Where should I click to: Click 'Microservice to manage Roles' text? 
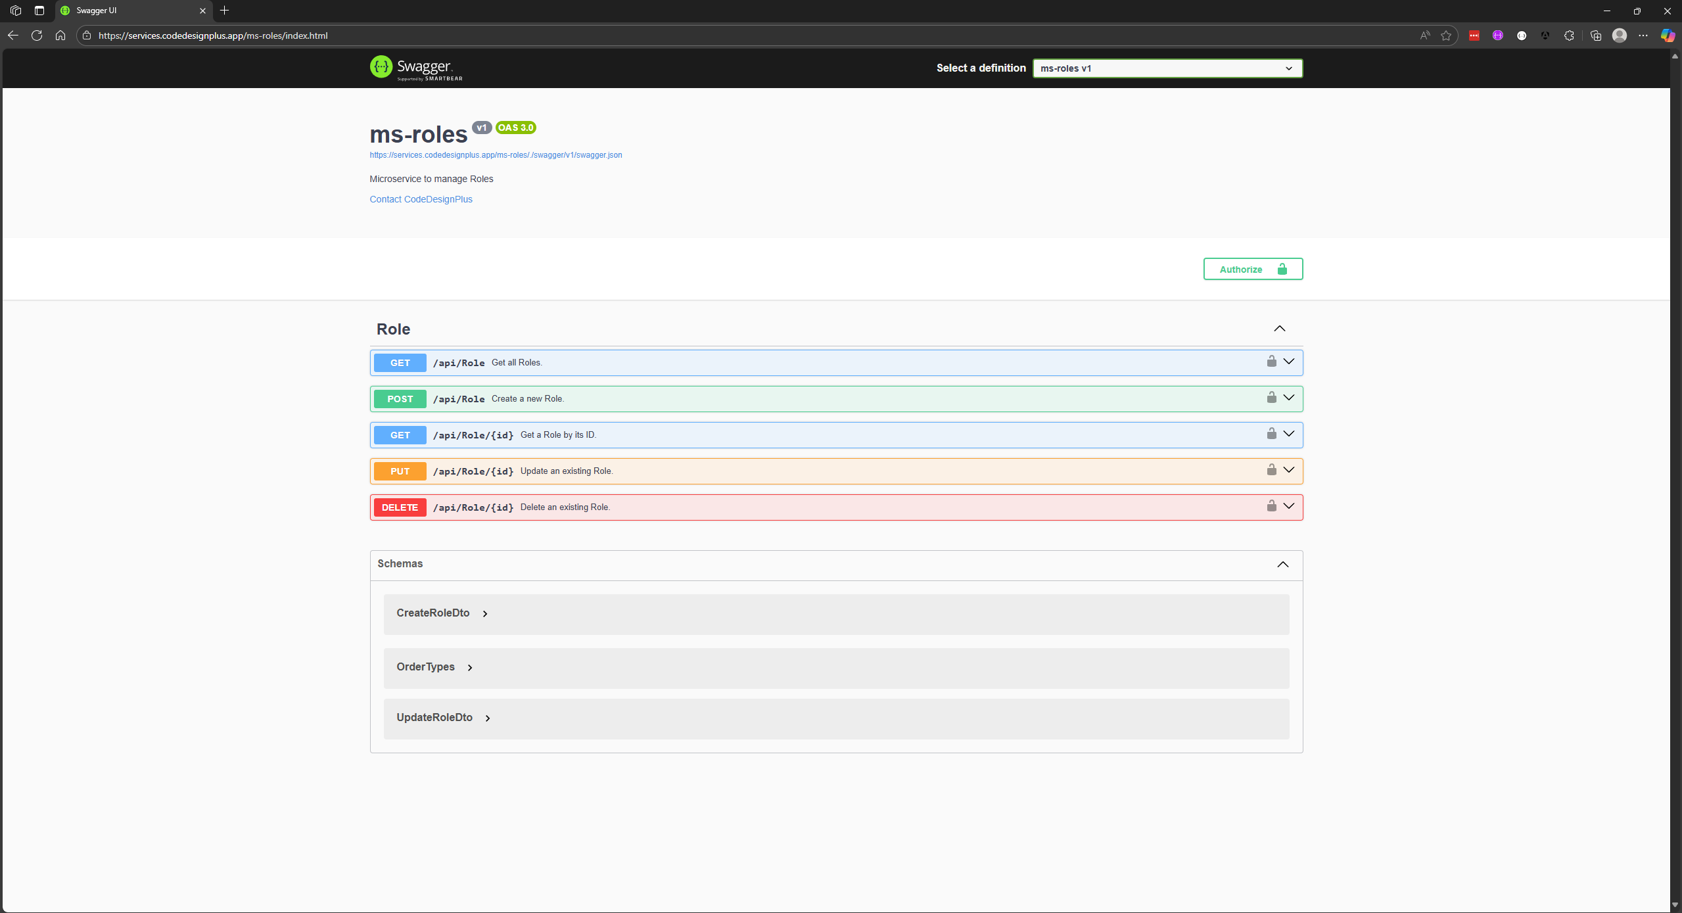tap(431, 179)
